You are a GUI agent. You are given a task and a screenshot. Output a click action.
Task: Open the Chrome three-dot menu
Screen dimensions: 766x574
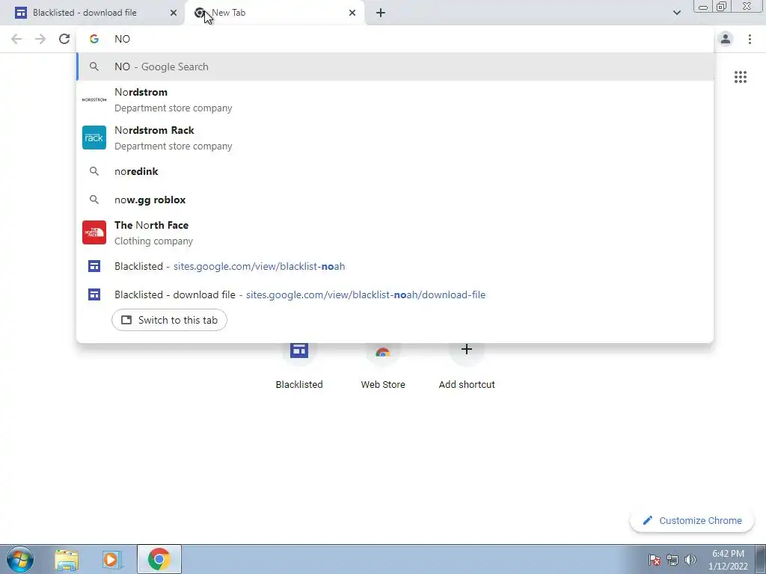750,39
